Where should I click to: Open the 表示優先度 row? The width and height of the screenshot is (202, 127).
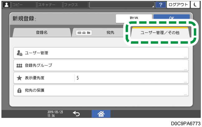pos(101,78)
